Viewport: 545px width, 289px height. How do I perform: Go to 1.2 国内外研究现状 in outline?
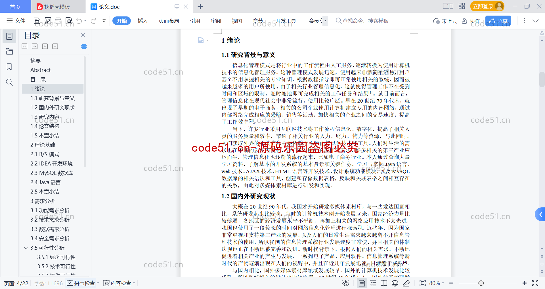click(53, 107)
